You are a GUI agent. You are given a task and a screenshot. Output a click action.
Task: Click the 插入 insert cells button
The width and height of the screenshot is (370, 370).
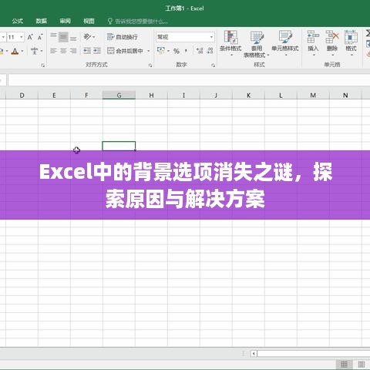click(313, 42)
